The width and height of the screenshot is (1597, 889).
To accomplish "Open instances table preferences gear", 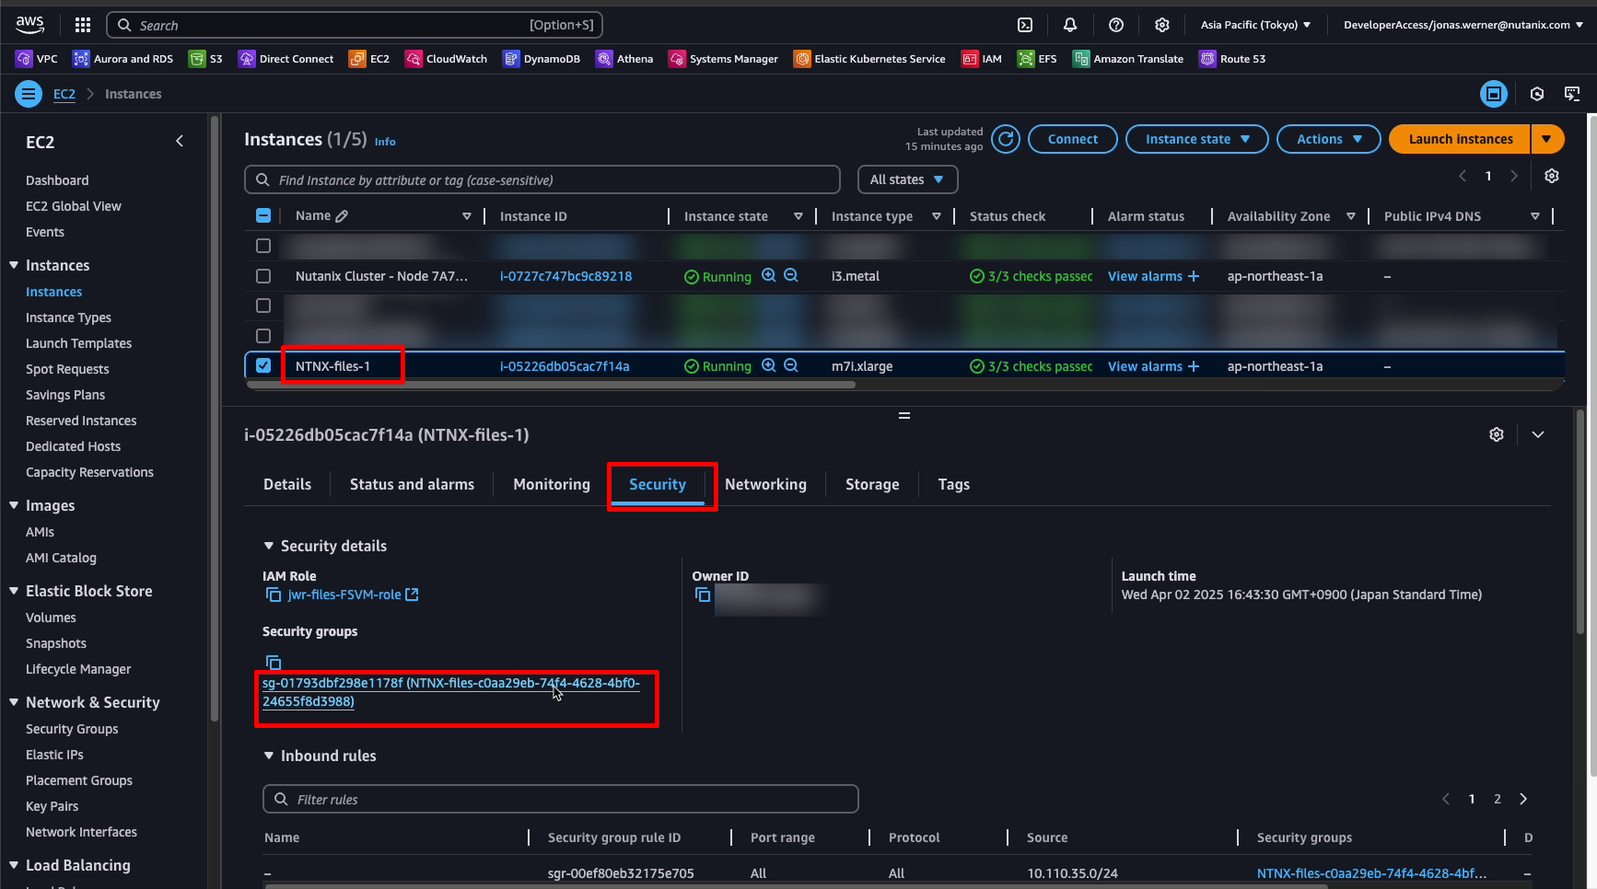I will click(1552, 176).
